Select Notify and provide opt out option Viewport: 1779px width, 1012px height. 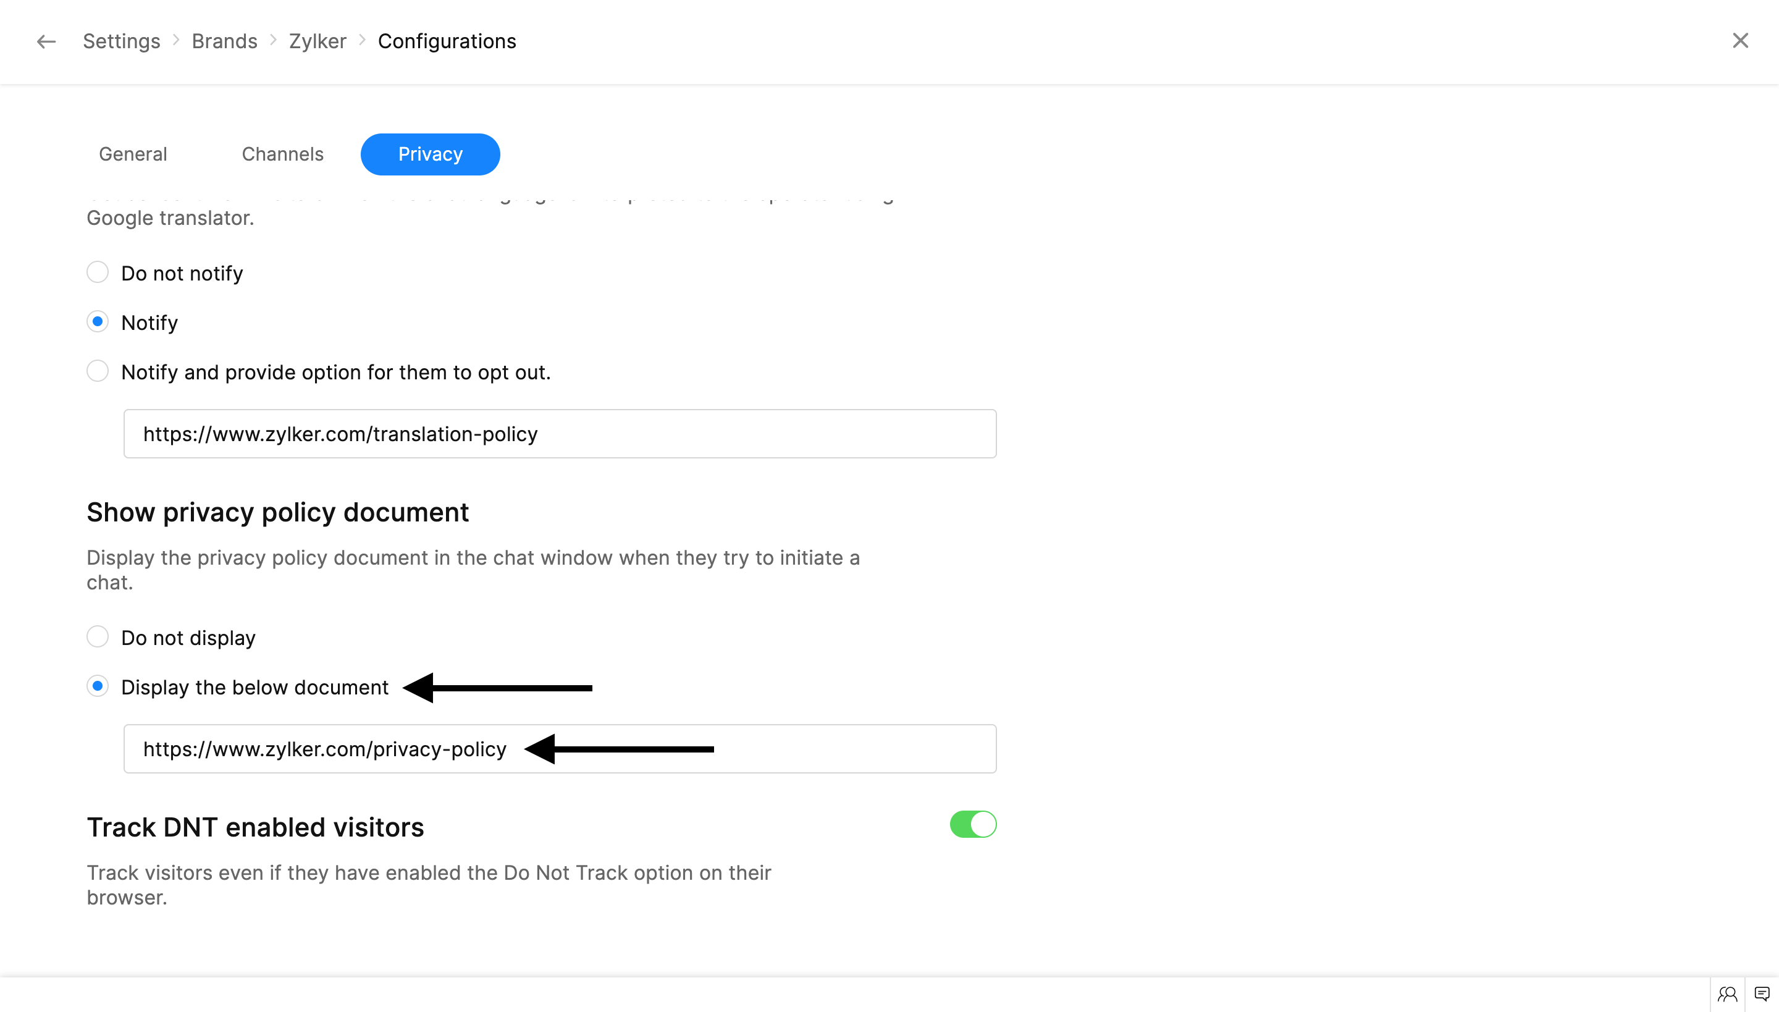pos(98,371)
